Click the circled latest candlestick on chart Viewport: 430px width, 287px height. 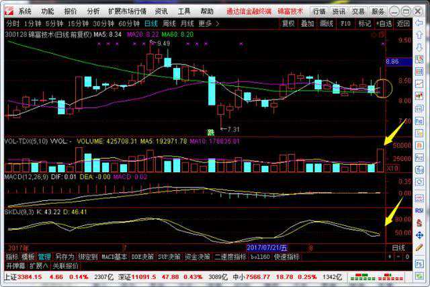click(382, 87)
